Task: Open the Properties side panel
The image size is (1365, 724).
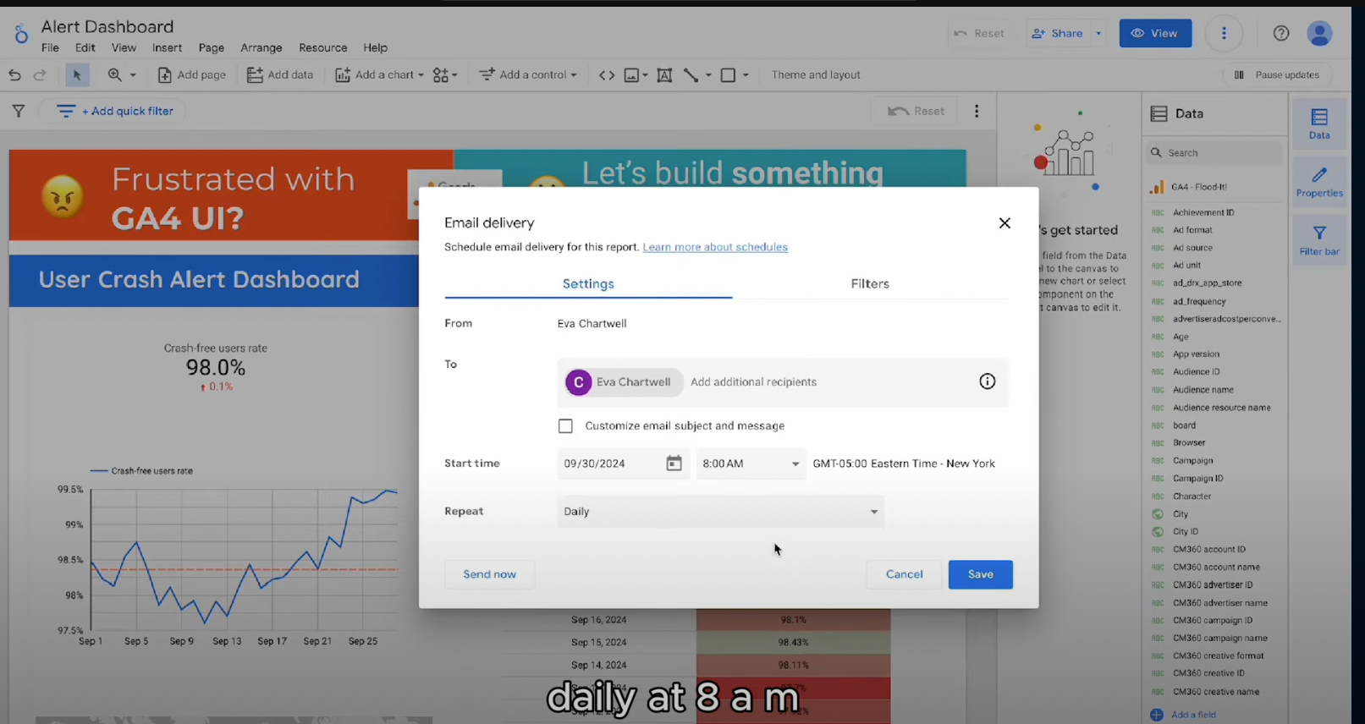Action: tap(1319, 182)
